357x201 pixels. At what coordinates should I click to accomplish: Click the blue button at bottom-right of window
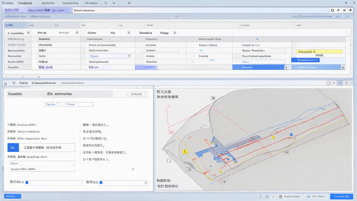tap(341, 197)
